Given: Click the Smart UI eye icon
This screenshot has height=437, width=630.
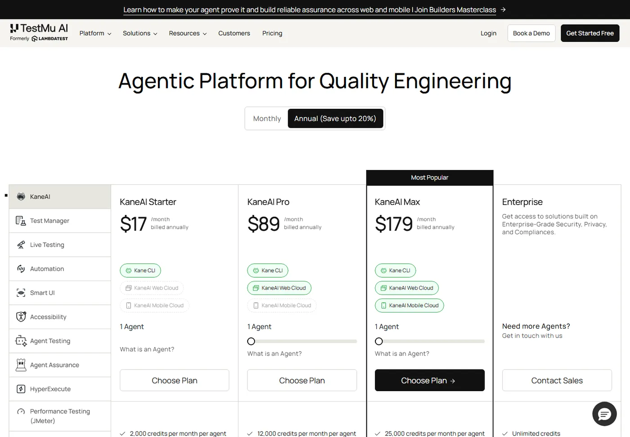Looking at the screenshot, I should 21,293.
